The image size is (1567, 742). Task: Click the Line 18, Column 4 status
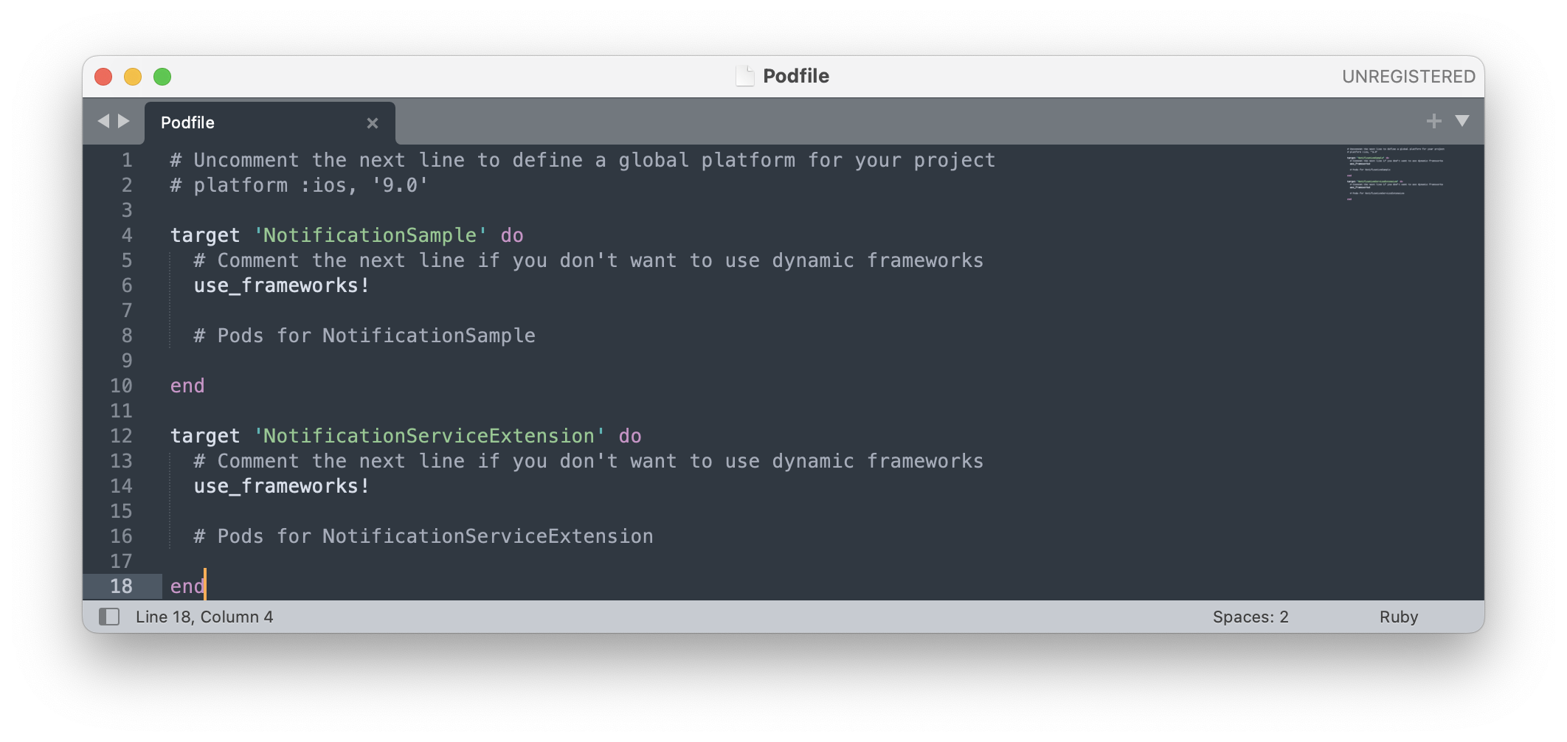[x=204, y=617]
